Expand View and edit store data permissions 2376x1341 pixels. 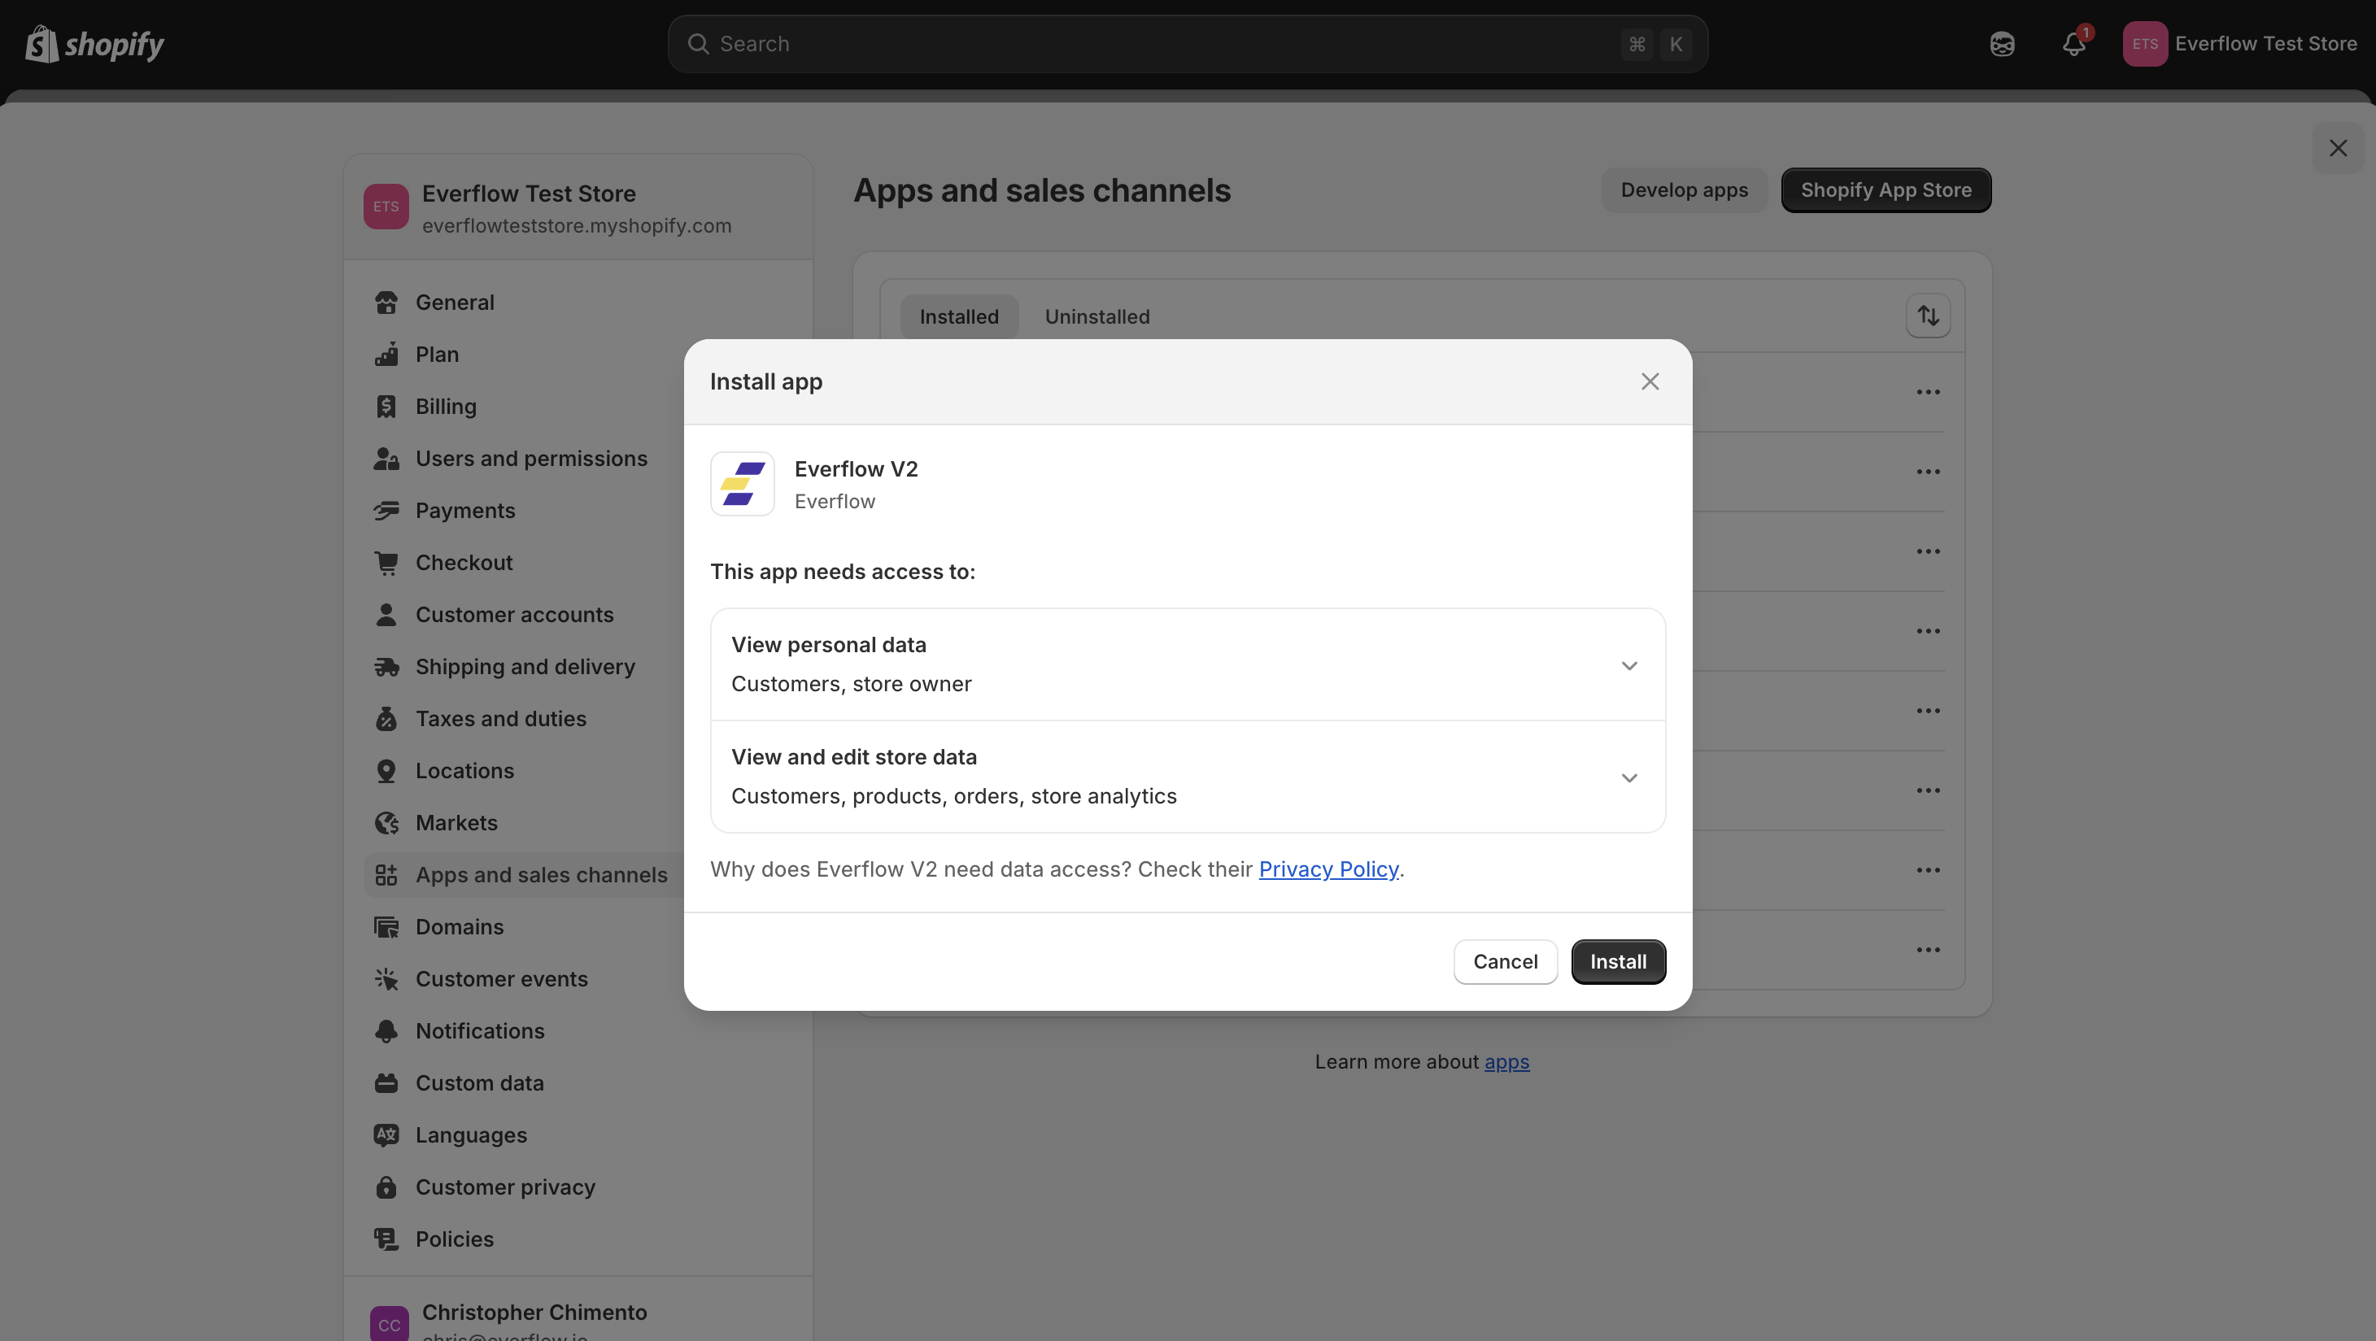pyautogui.click(x=1187, y=777)
